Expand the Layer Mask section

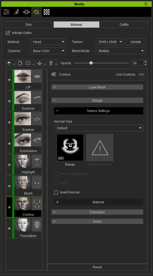click(97, 87)
